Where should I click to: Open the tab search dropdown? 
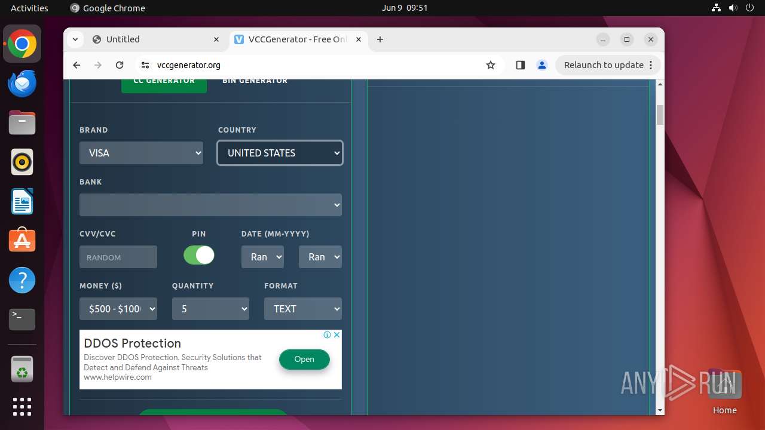(75, 39)
